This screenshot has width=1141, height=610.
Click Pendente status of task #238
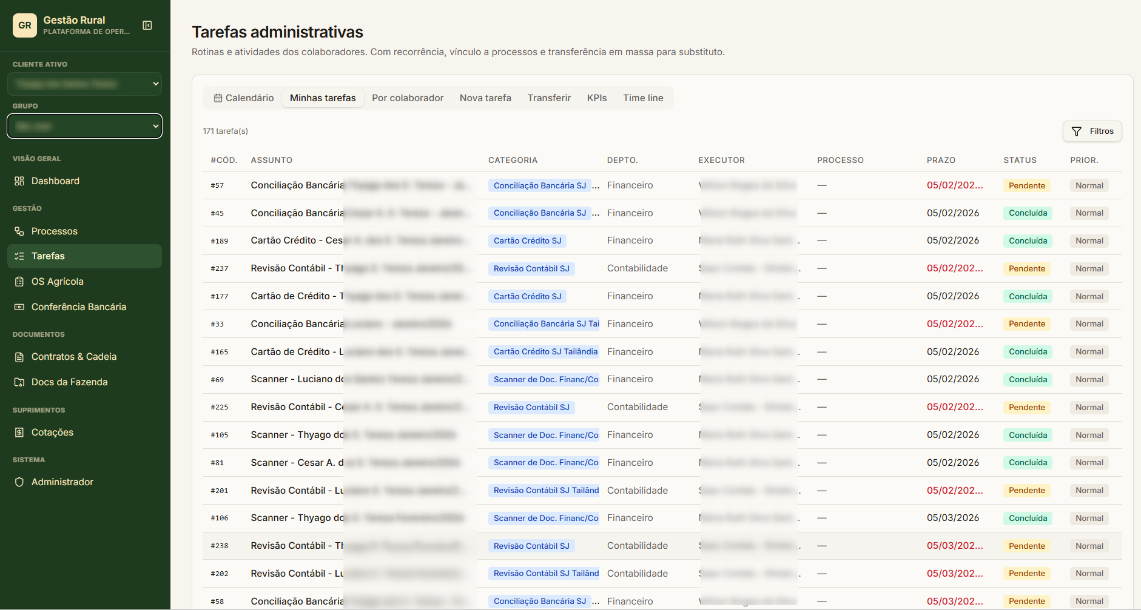tap(1027, 546)
